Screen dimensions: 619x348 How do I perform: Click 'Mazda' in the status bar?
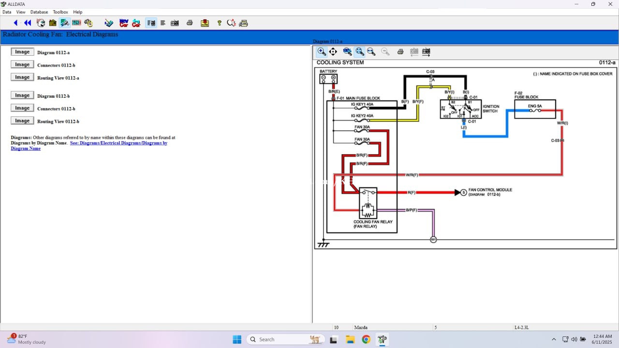tap(361, 327)
